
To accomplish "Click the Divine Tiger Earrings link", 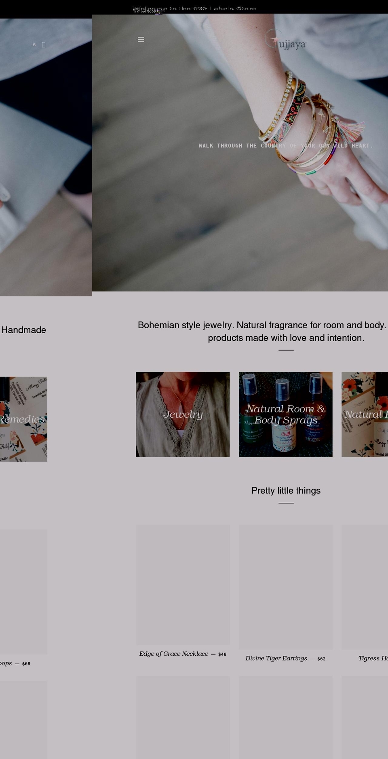I will tap(276, 658).
